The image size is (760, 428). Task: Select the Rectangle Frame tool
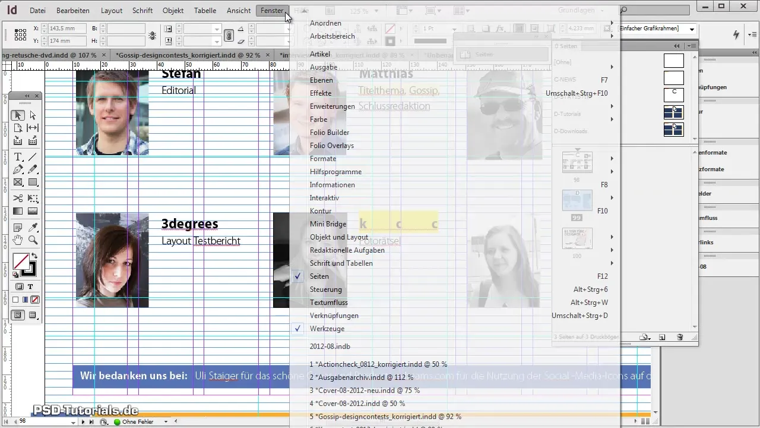[18, 182]
